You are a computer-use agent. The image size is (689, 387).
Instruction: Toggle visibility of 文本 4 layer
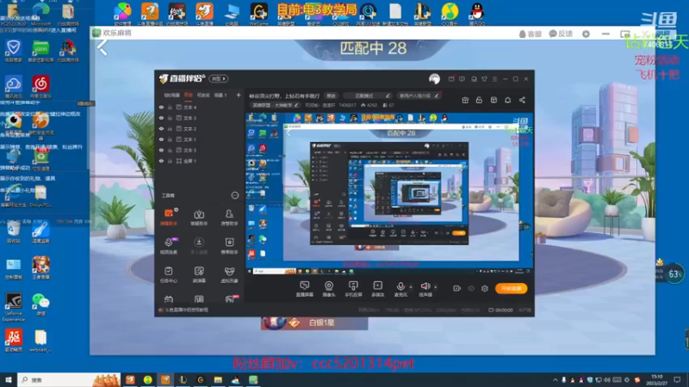tap(161, 107)
